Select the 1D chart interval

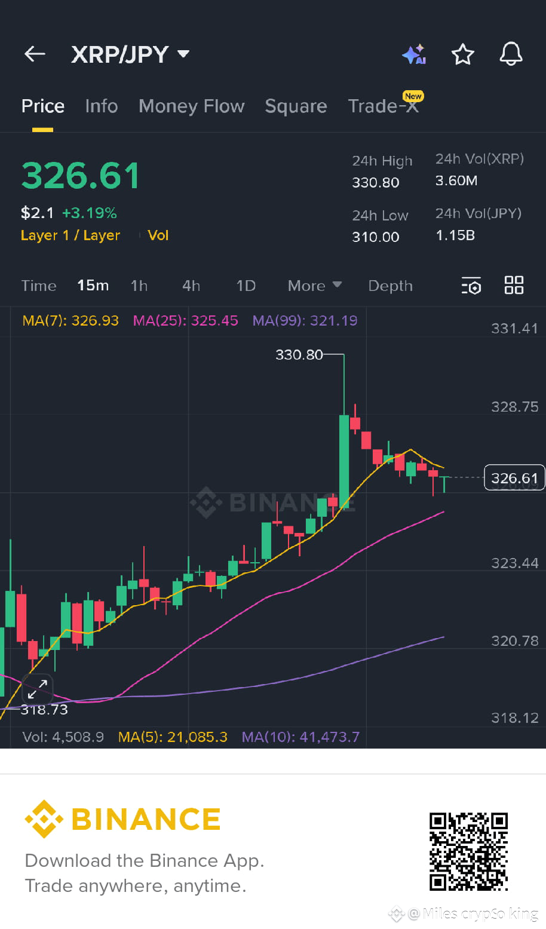point(246,286)
